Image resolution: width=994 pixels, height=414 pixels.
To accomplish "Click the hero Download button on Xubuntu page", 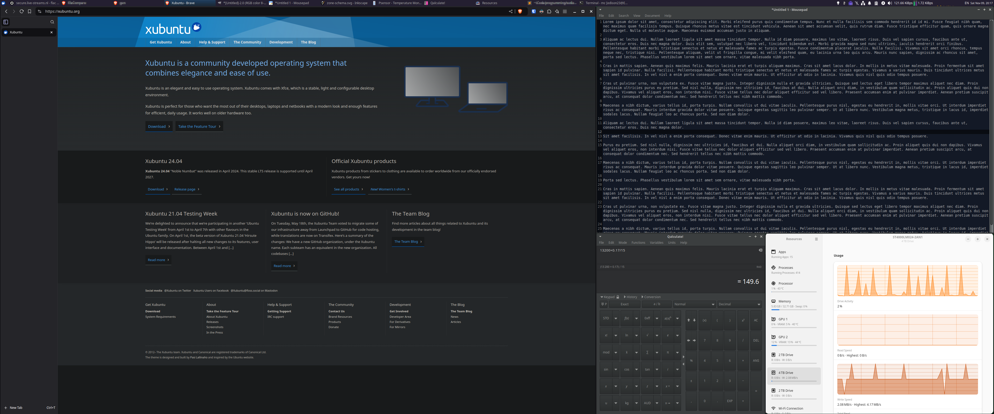I will (x=159, y=127).
